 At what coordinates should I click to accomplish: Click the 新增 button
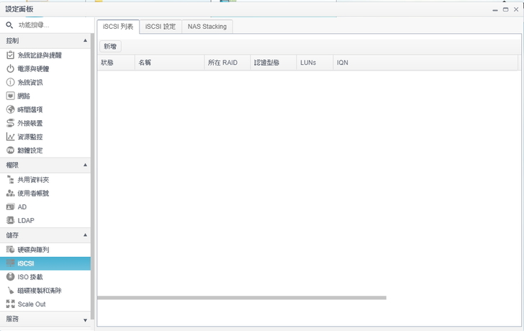point(110,47)
